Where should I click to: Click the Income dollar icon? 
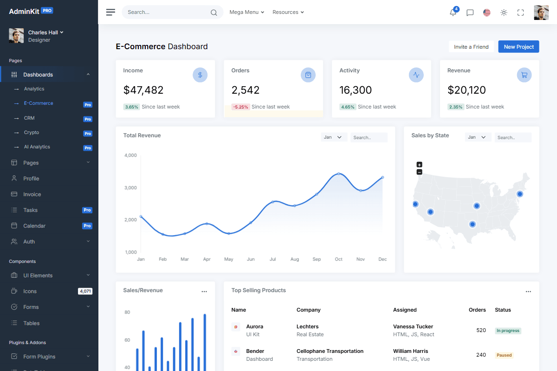[x=200, y=75]
